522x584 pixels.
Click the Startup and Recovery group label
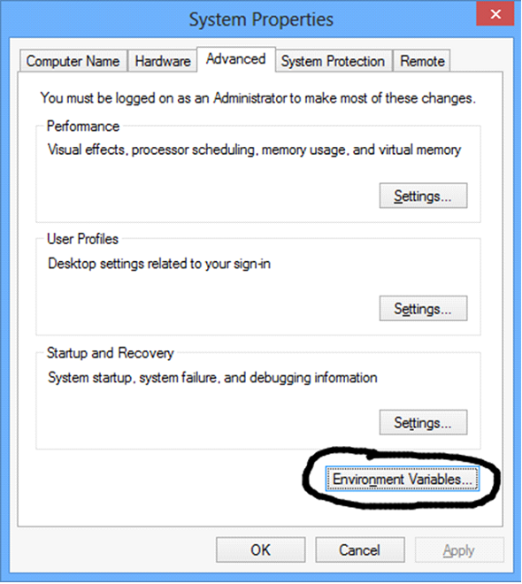[111, 353]
